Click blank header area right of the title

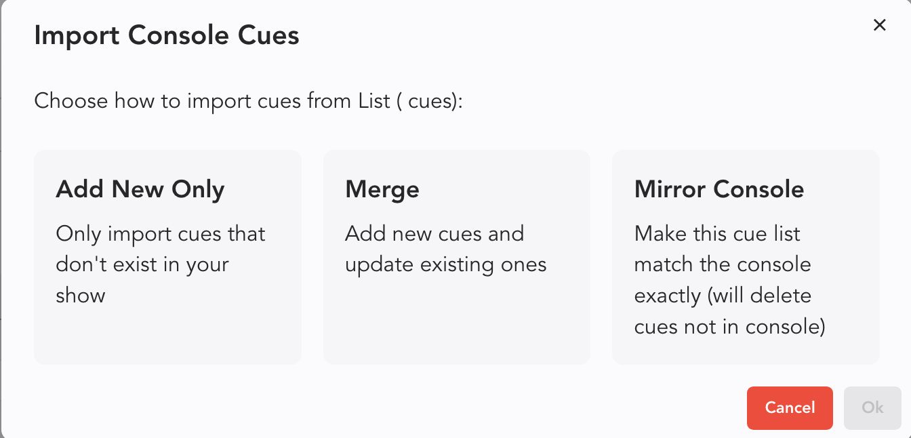[576, 35]
